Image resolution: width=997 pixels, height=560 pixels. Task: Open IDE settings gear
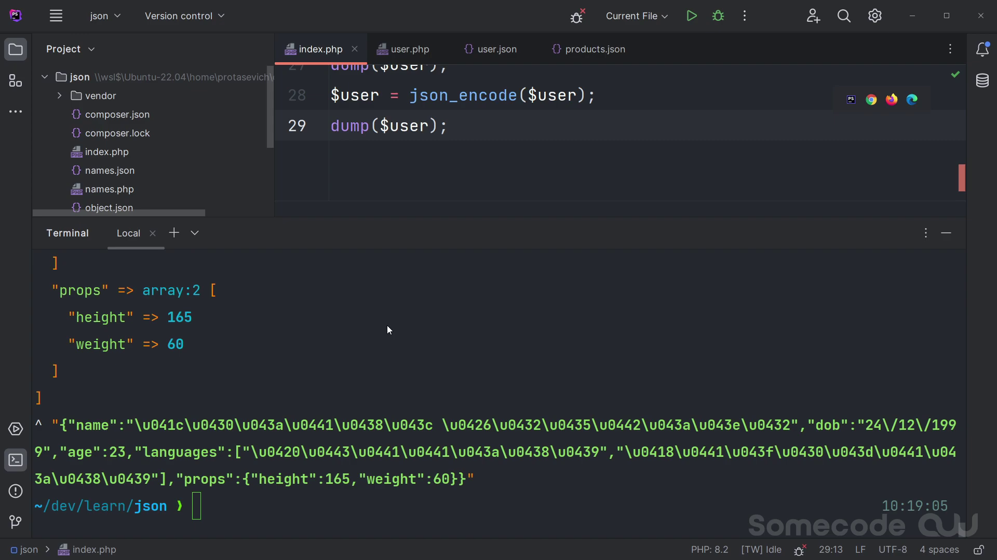[875, 16]
